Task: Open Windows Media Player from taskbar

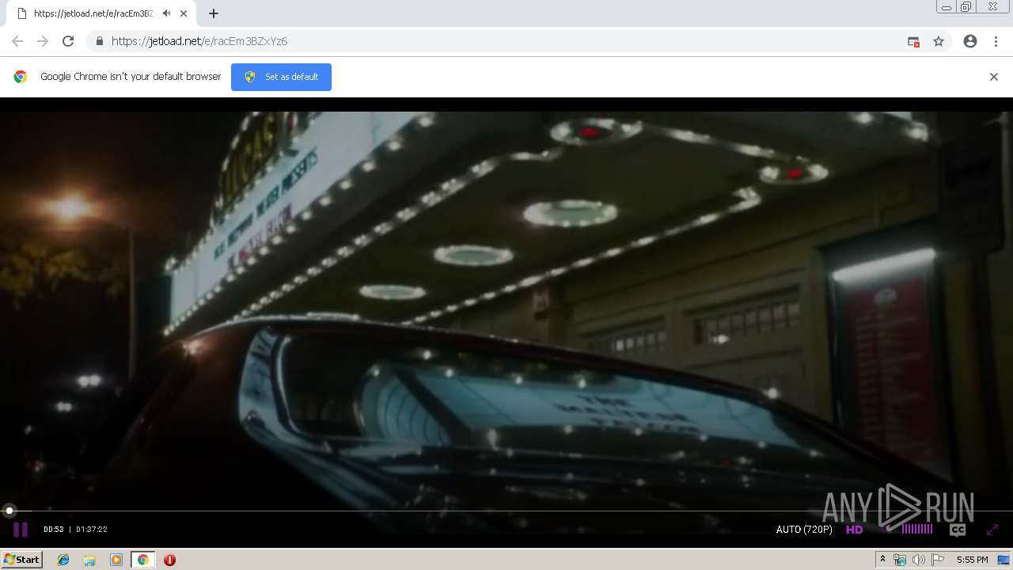Action: point(116,560)
